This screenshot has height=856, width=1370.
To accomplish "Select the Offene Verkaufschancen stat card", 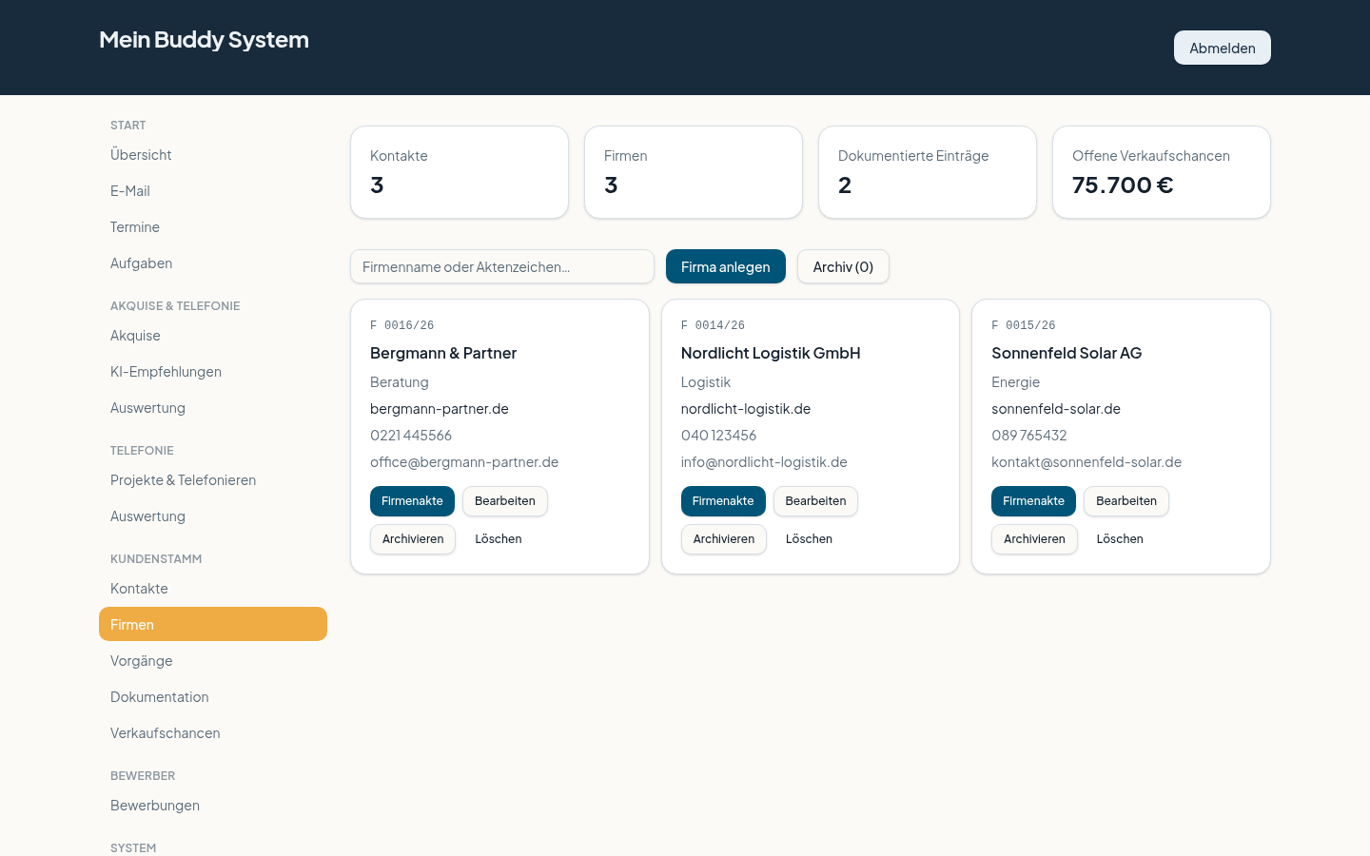I will (x=1162, y=172).
